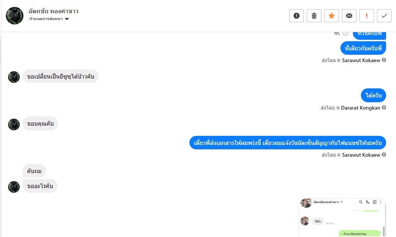396x237 pixels.
Task: Click sender avatar beside ขอบคุณคับ message
Action: [14, 125]
